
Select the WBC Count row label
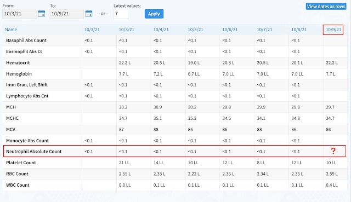pyautogui.click(x=18, y=185)
